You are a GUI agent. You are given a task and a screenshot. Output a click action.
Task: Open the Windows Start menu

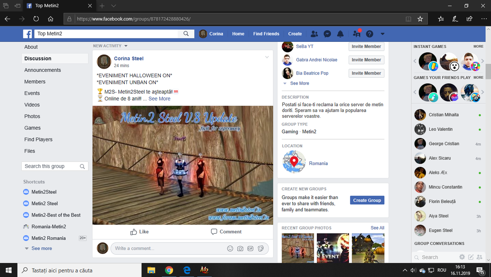click(8, 270)
